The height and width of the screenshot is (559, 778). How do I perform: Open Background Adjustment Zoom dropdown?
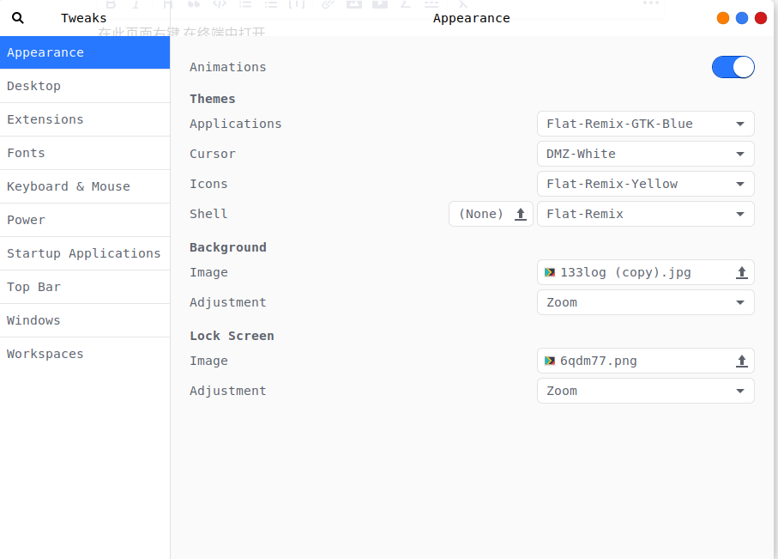pyautogui.click(x=645, y=302)
